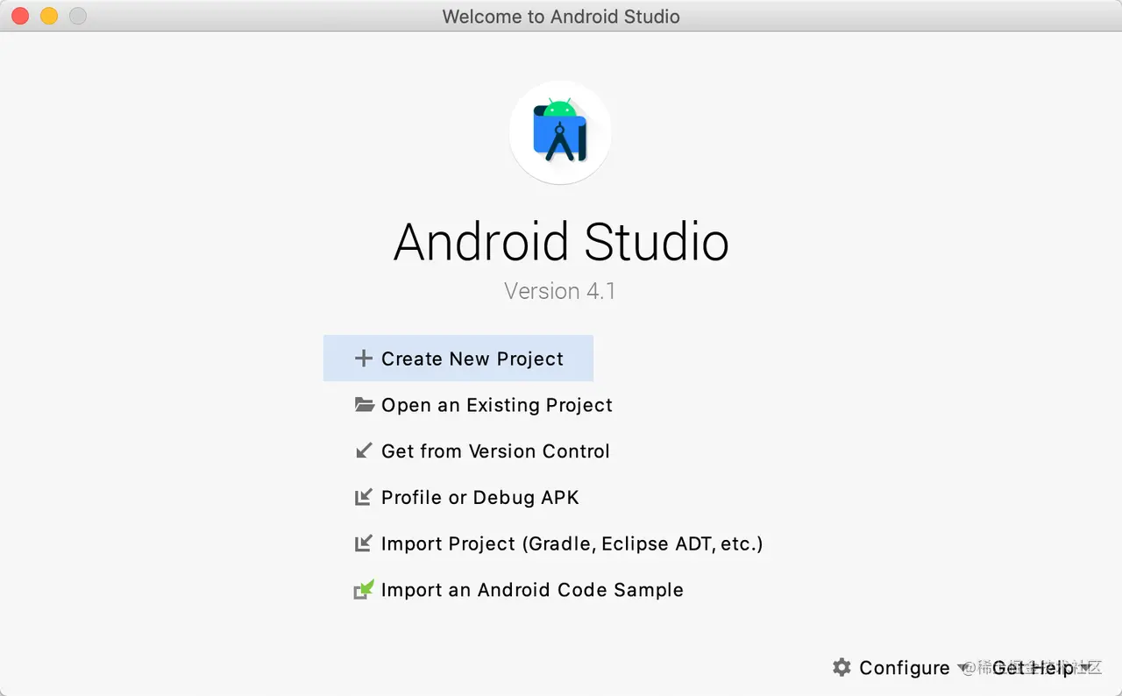1122x696 pixels.
Task: Select Get from Version Control
Action: click(x=495, y=451)
